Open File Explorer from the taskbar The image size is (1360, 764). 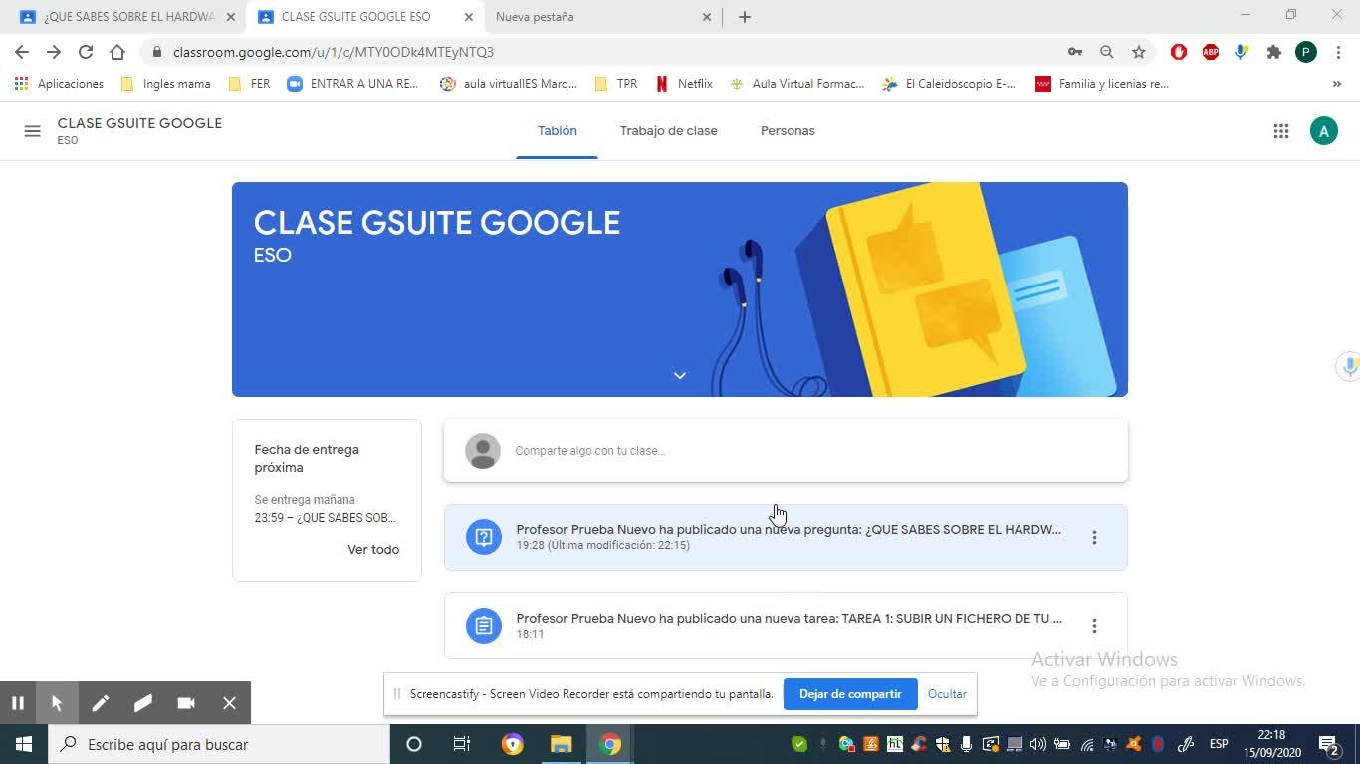click(x=562, y=744)
